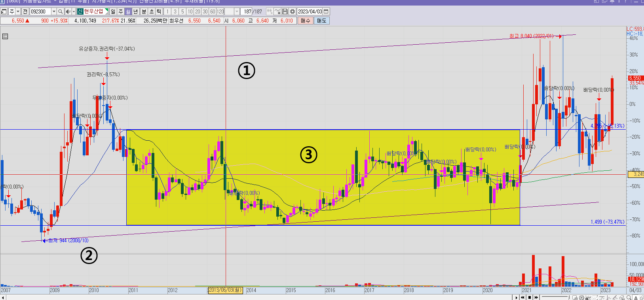This screenshot has width=644, height=300.
Task: Click the speaker sound icon in toolbar
Action: (68, 11)
